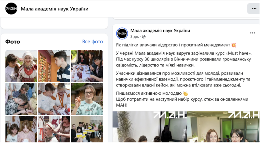This screenshot has width=261, height=144.
Task: Click the post author's MAN avatar
Action: (x=122, y=33)
